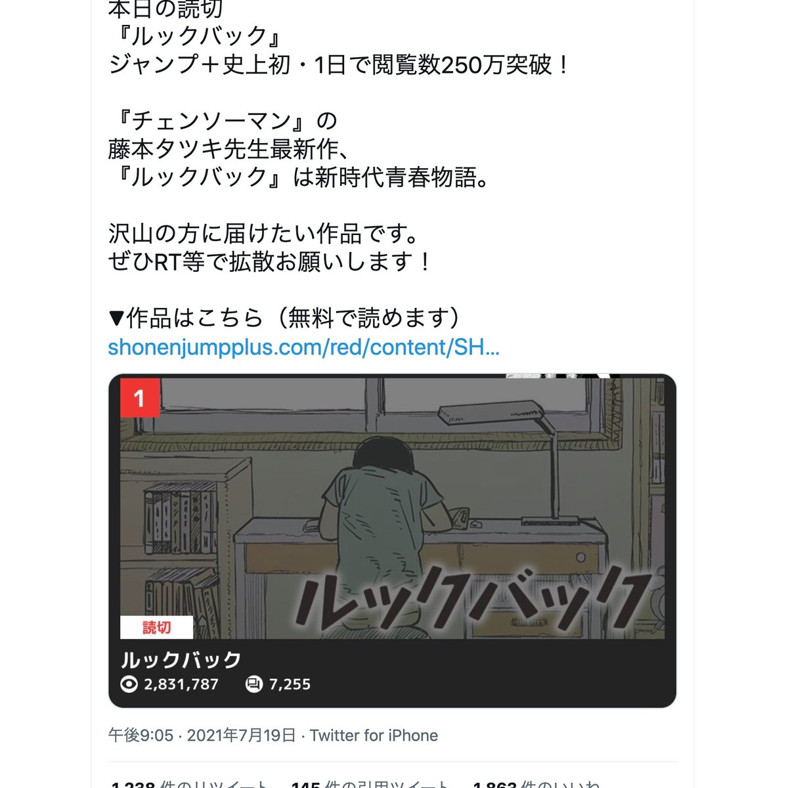
Task: Click the Twitter for iPhone source link
Action: [x=374, y=735]
